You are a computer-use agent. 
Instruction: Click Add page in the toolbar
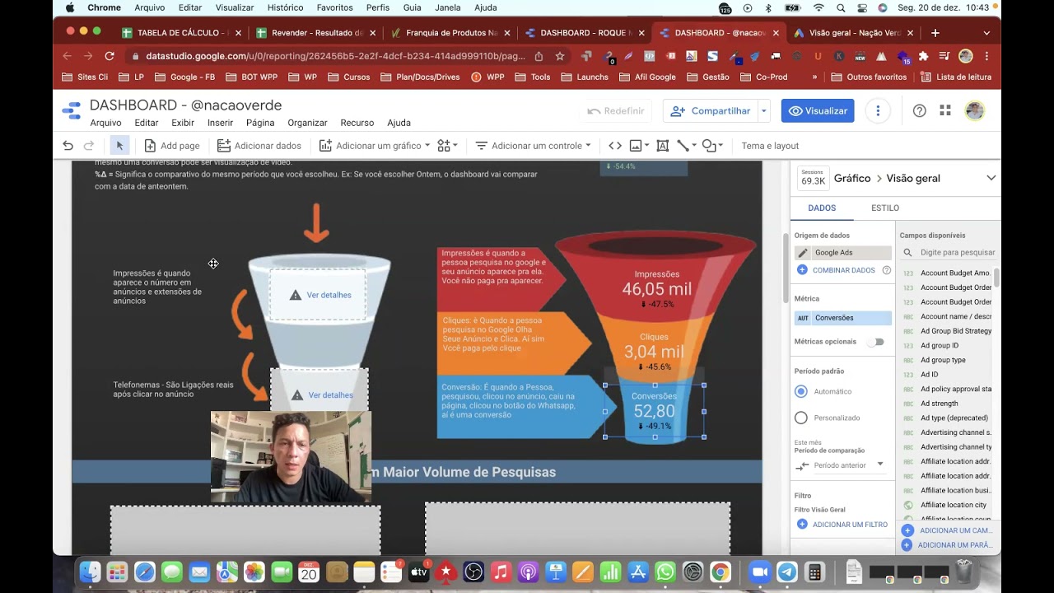(x=172, y=146)
